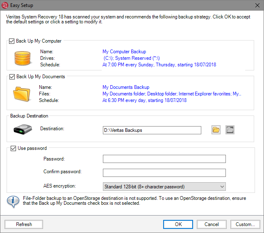Open the AES encryption dropdown

point(164,187)
